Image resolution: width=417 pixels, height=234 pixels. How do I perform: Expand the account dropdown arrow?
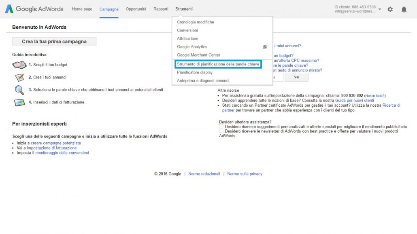click(380, 9)
